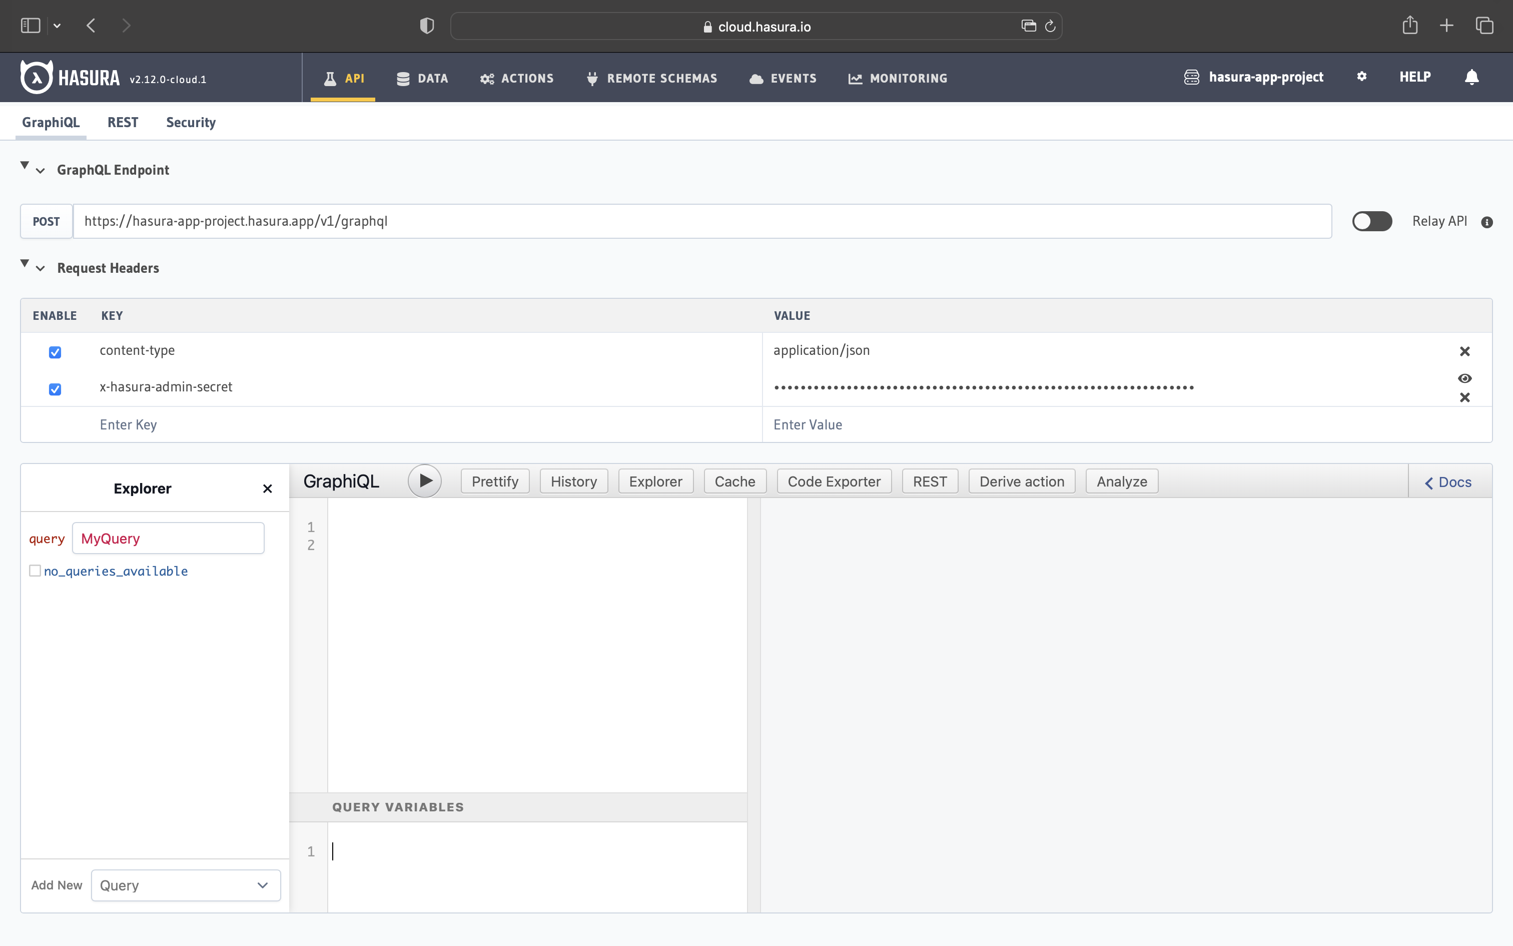1513x946 pixels.
Task: Click the Cache query button
Action: coord(735,481)
